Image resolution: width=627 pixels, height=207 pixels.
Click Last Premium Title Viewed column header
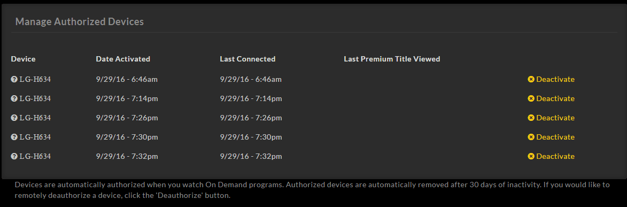(x=392, y=59)
